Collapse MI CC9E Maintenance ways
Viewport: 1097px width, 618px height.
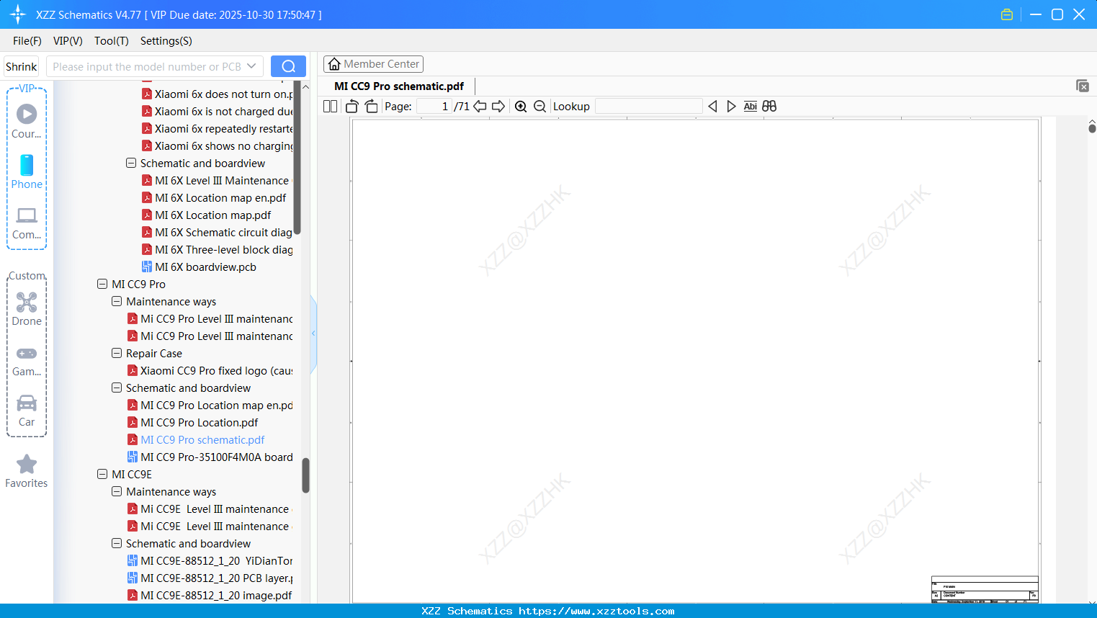[117, 492]
